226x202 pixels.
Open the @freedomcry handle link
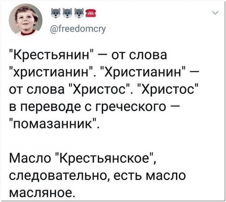point(78,29)
